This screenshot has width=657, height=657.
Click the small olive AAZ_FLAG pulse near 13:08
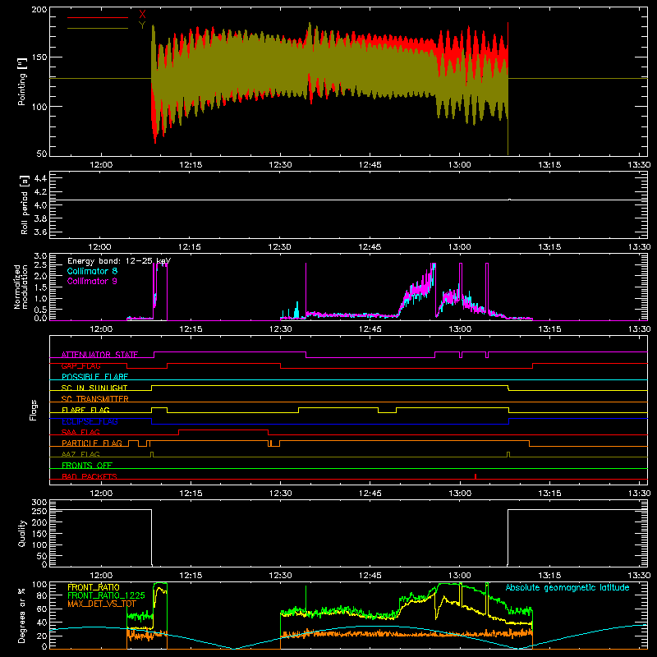point(508,454)
